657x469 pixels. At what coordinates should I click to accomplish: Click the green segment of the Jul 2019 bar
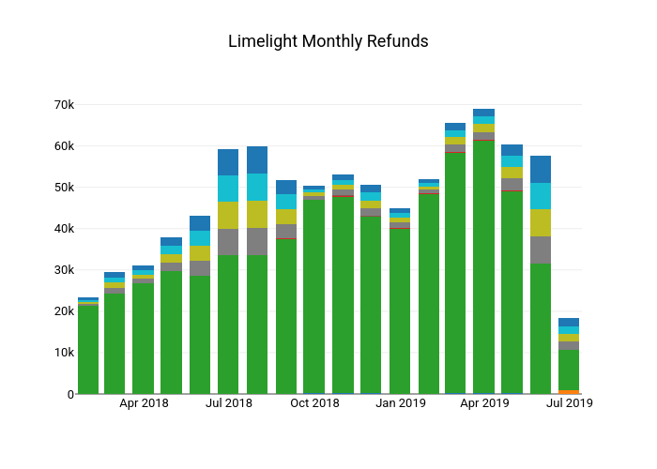tap(569, 371)
